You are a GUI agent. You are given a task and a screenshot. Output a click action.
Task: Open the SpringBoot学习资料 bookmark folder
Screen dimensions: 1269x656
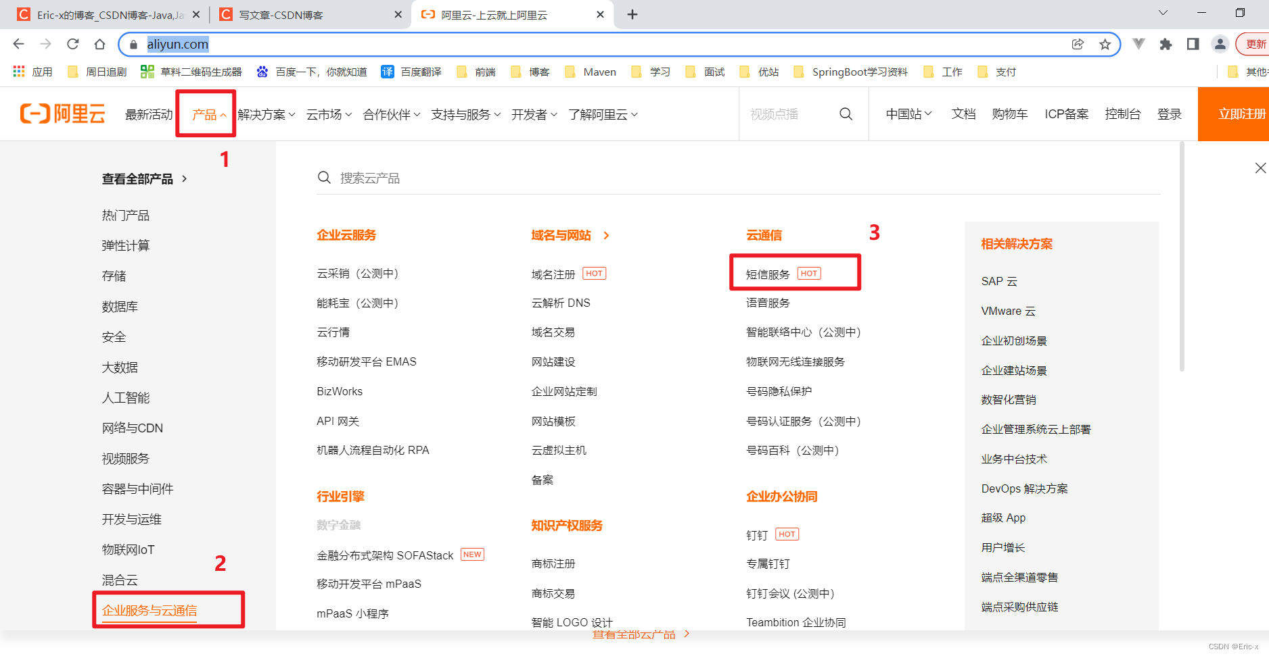(x=850, y=72)
